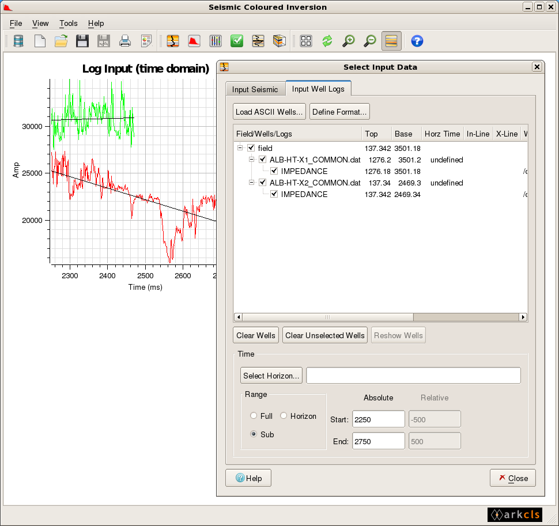Click the 3D cube volume icon
This screenshot has height=526, width=559.
[279, 41]
